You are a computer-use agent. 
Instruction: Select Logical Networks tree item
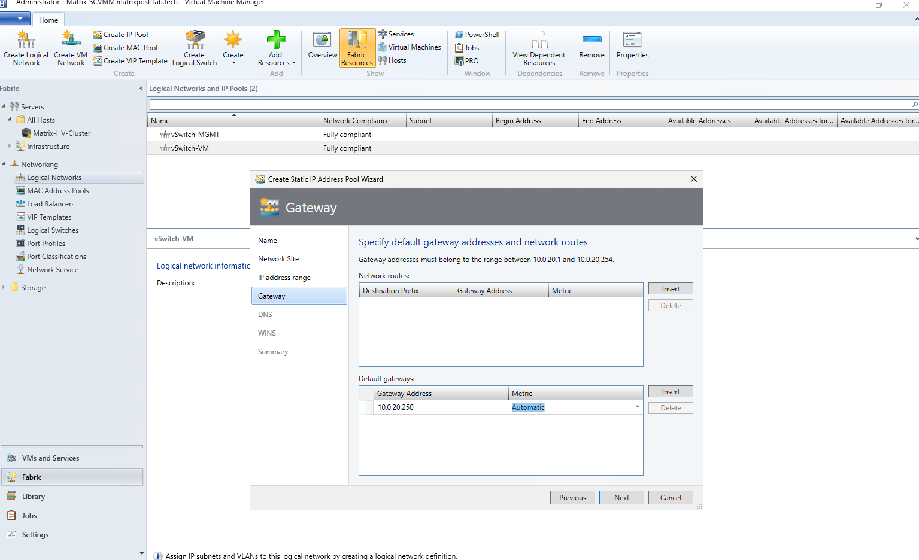pos(78,178)
